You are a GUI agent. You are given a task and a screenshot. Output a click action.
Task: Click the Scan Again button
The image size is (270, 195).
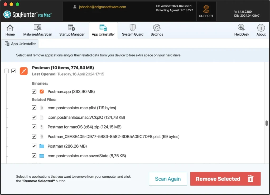click(168, 179)
